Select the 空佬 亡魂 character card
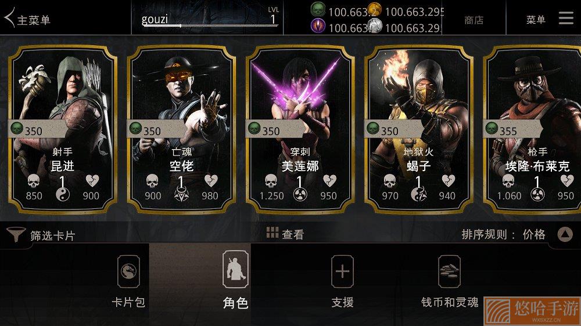This screenshot has width=581, height=326. [181, 129]
